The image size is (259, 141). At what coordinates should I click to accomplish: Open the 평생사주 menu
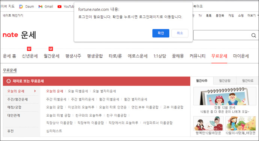click(x=73, y=56)
